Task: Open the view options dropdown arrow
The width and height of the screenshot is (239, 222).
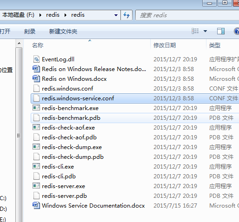Action: (x=205, y=31)
